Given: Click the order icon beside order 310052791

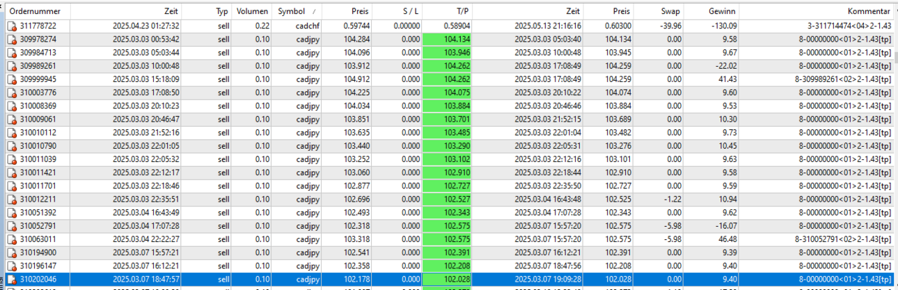Looking at the screenshot, I should (11, 226).
